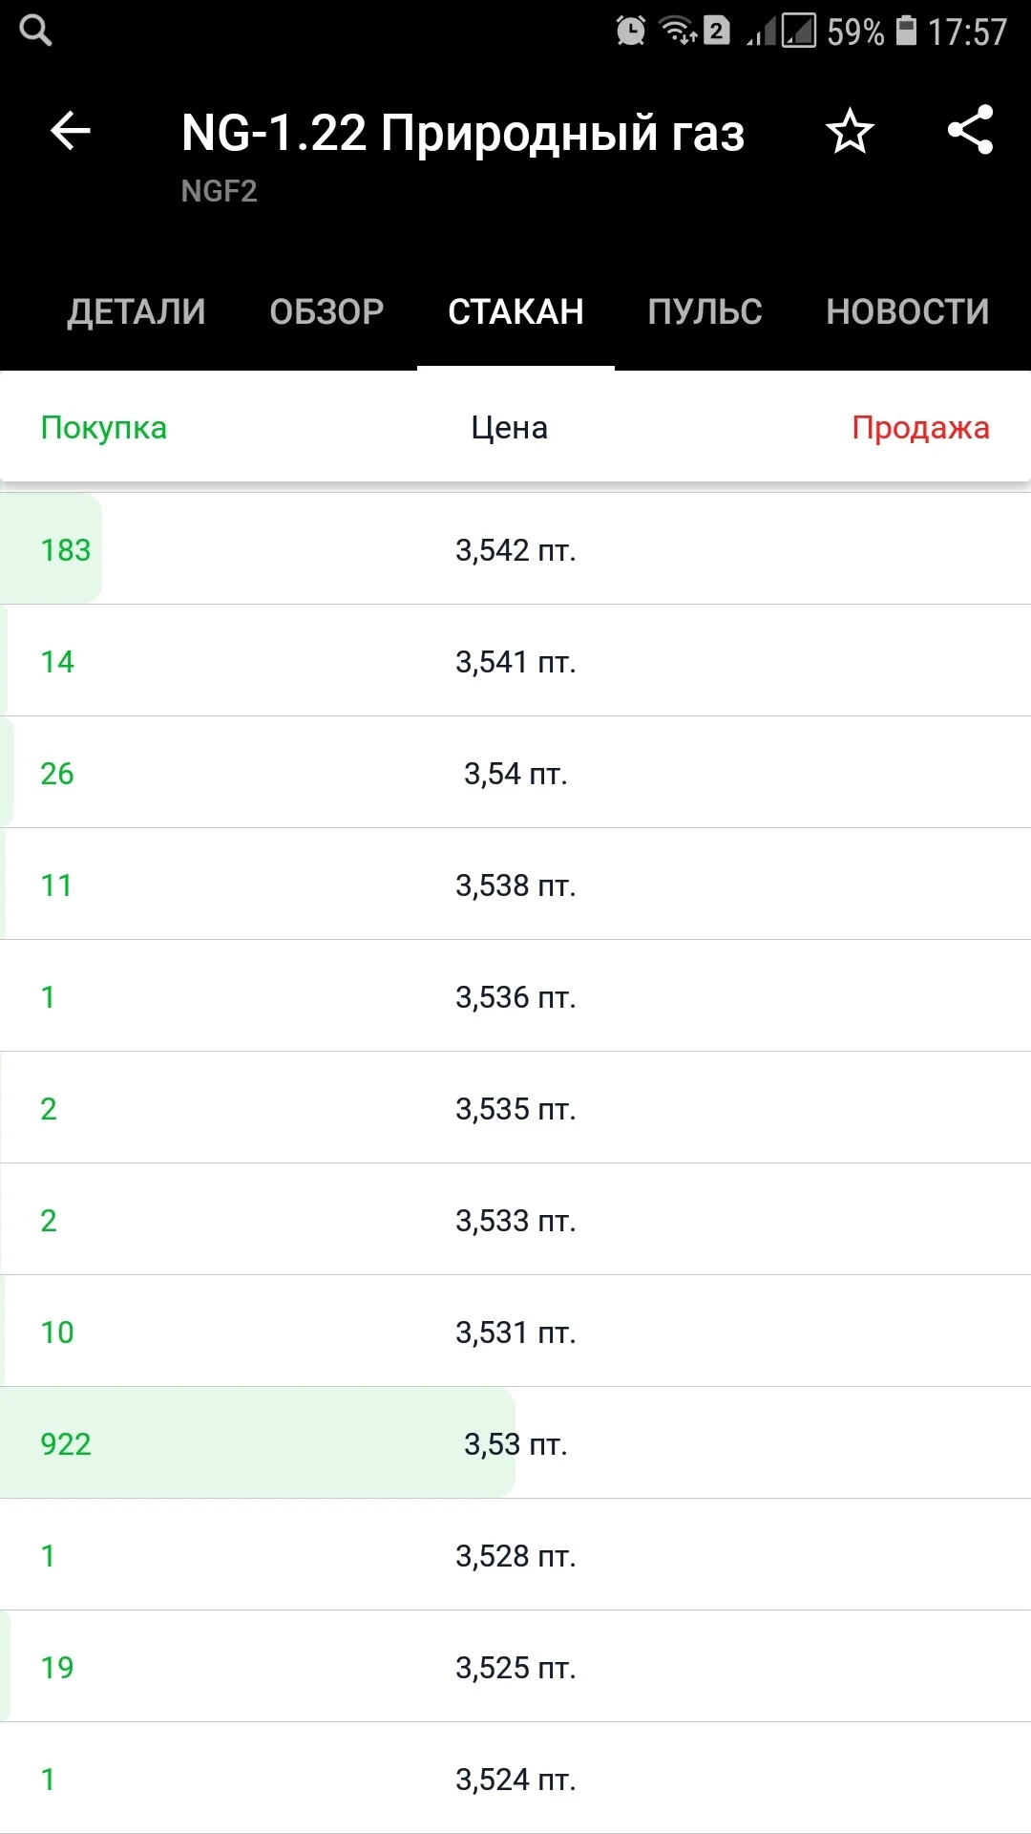Select the 3,542 пт. price row
The width and height of the screenshot is (1031, 1834).
[x=515, y=549]
